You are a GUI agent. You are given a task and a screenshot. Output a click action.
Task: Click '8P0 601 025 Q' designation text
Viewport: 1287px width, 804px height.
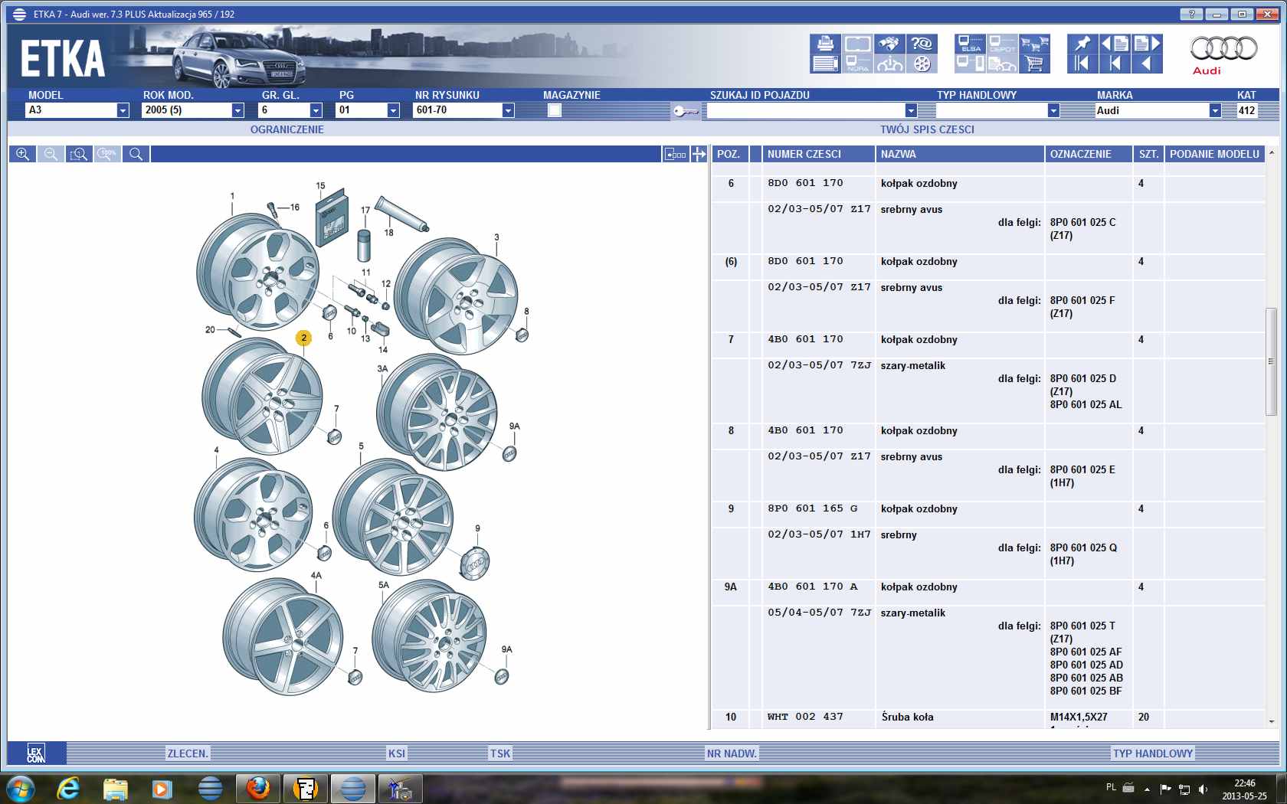pyautogui.click(x=1083, y=547)
